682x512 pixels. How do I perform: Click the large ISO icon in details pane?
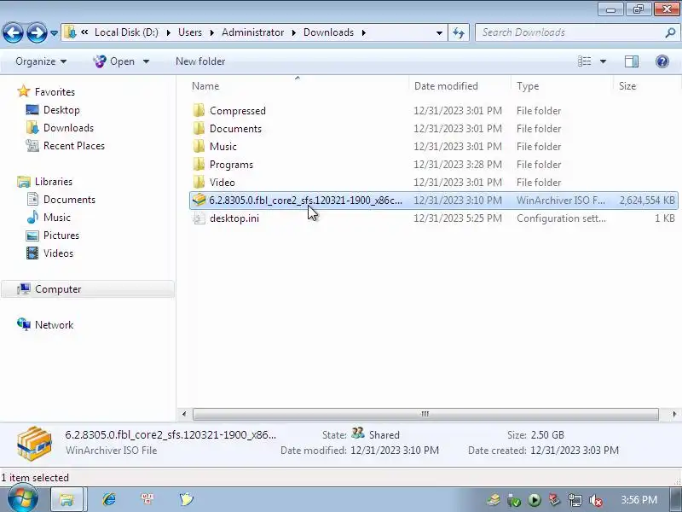tap(34, 443)
